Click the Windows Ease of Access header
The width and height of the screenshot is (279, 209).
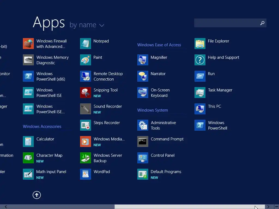159,45
